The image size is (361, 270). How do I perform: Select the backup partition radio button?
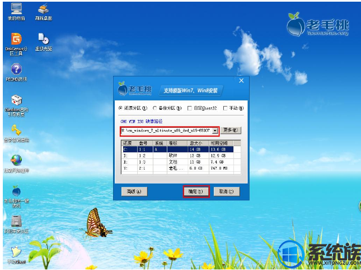(154, 108)
